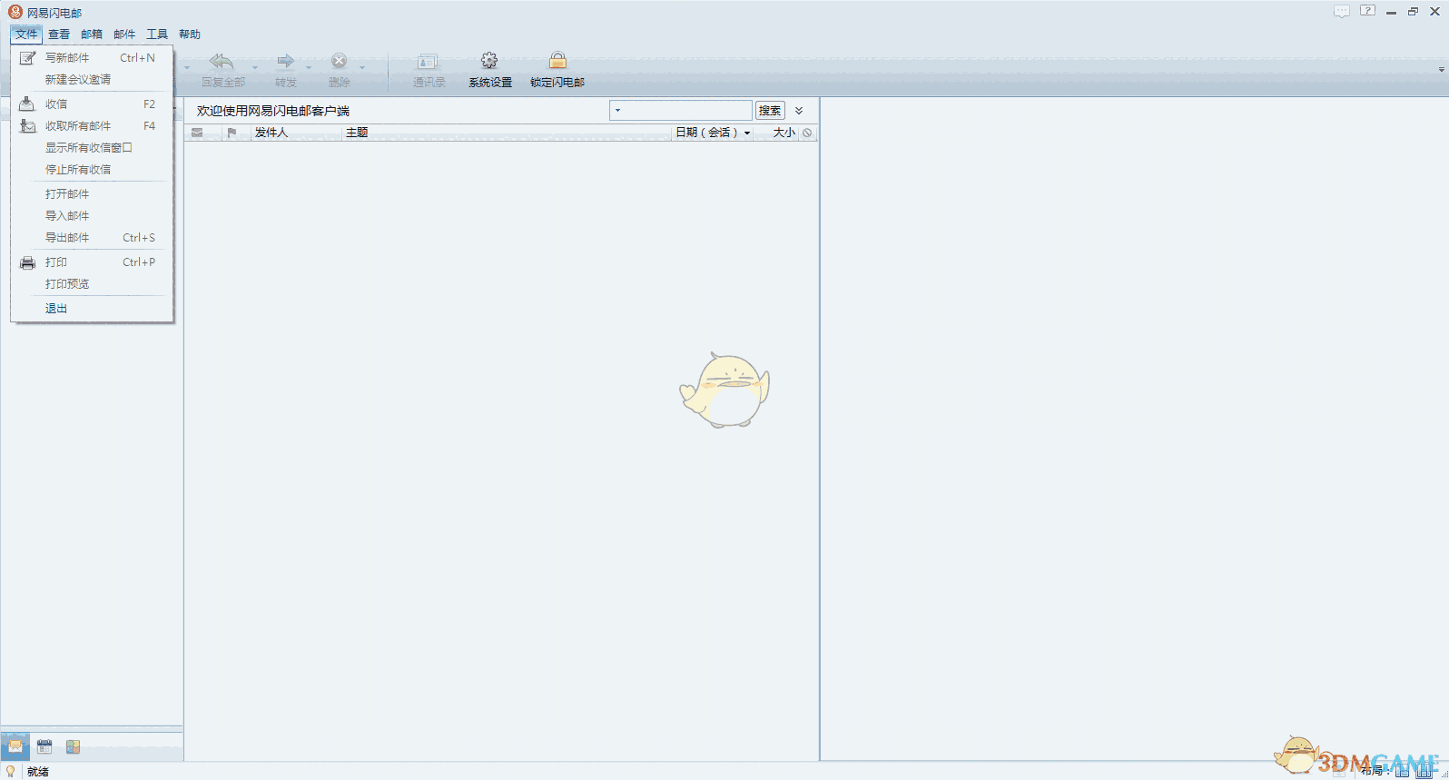Open the 通讯录 address book icon
1449x780 pixels.
click(x=428, y=62)
